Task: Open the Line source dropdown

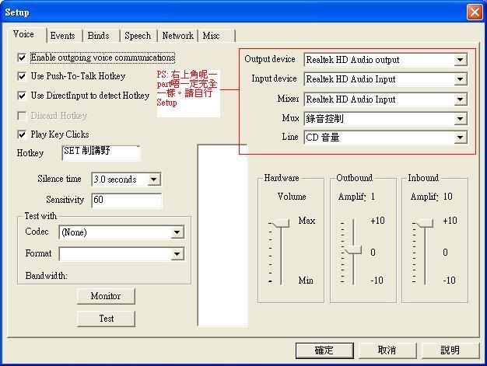Action: 460,138
